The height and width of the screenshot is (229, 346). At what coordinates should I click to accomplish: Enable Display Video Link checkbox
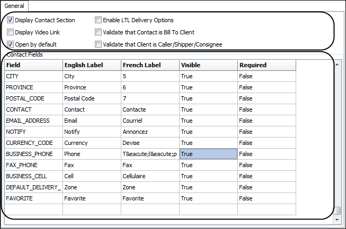coord(11,32)
